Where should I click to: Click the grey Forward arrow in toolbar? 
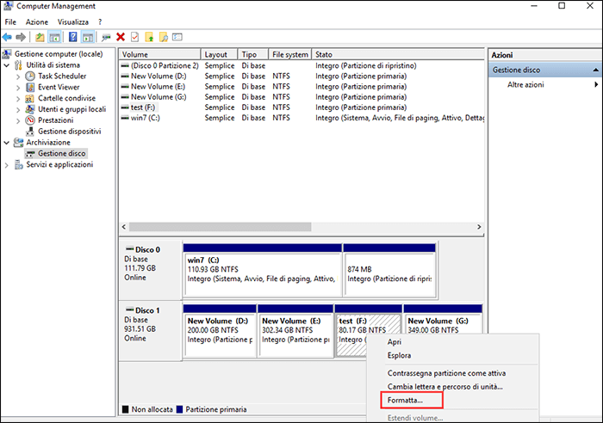(x=21, y=37)
